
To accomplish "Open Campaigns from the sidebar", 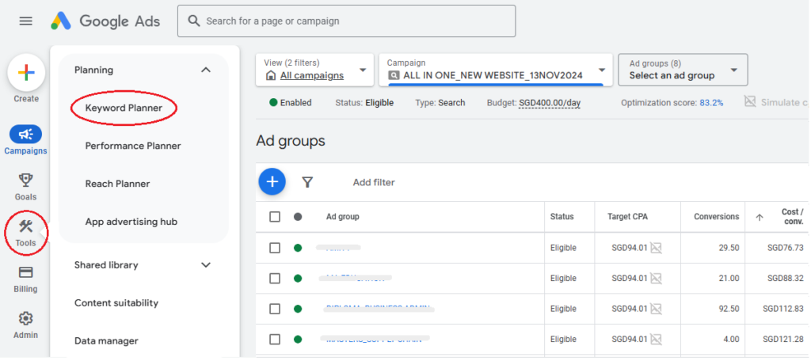I will [x=25, y=135].
